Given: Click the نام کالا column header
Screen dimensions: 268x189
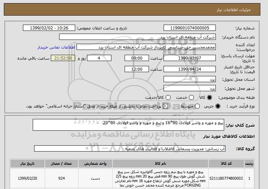Looking at the screenshot, I should tap(160, 163).
